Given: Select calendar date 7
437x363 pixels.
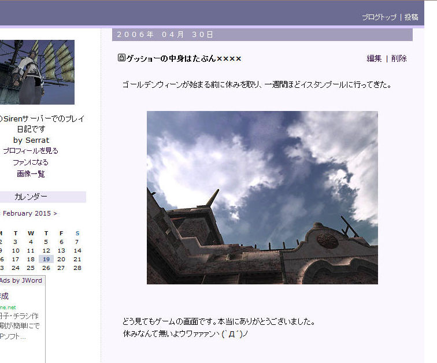Looking at the screenshot, I should tap(77, 242).
